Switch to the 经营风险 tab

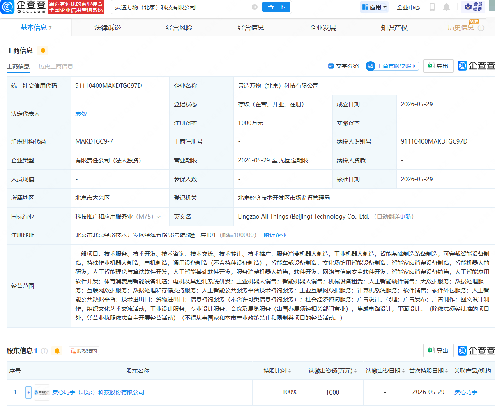click(x=179, y=27)
